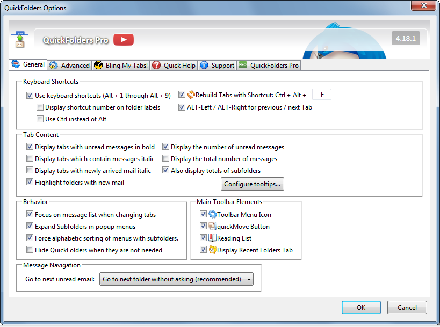Screen dimensions: 440x327
Task: Disable Use keyboard shortcuts checkbox
Action: coord(30,96)
